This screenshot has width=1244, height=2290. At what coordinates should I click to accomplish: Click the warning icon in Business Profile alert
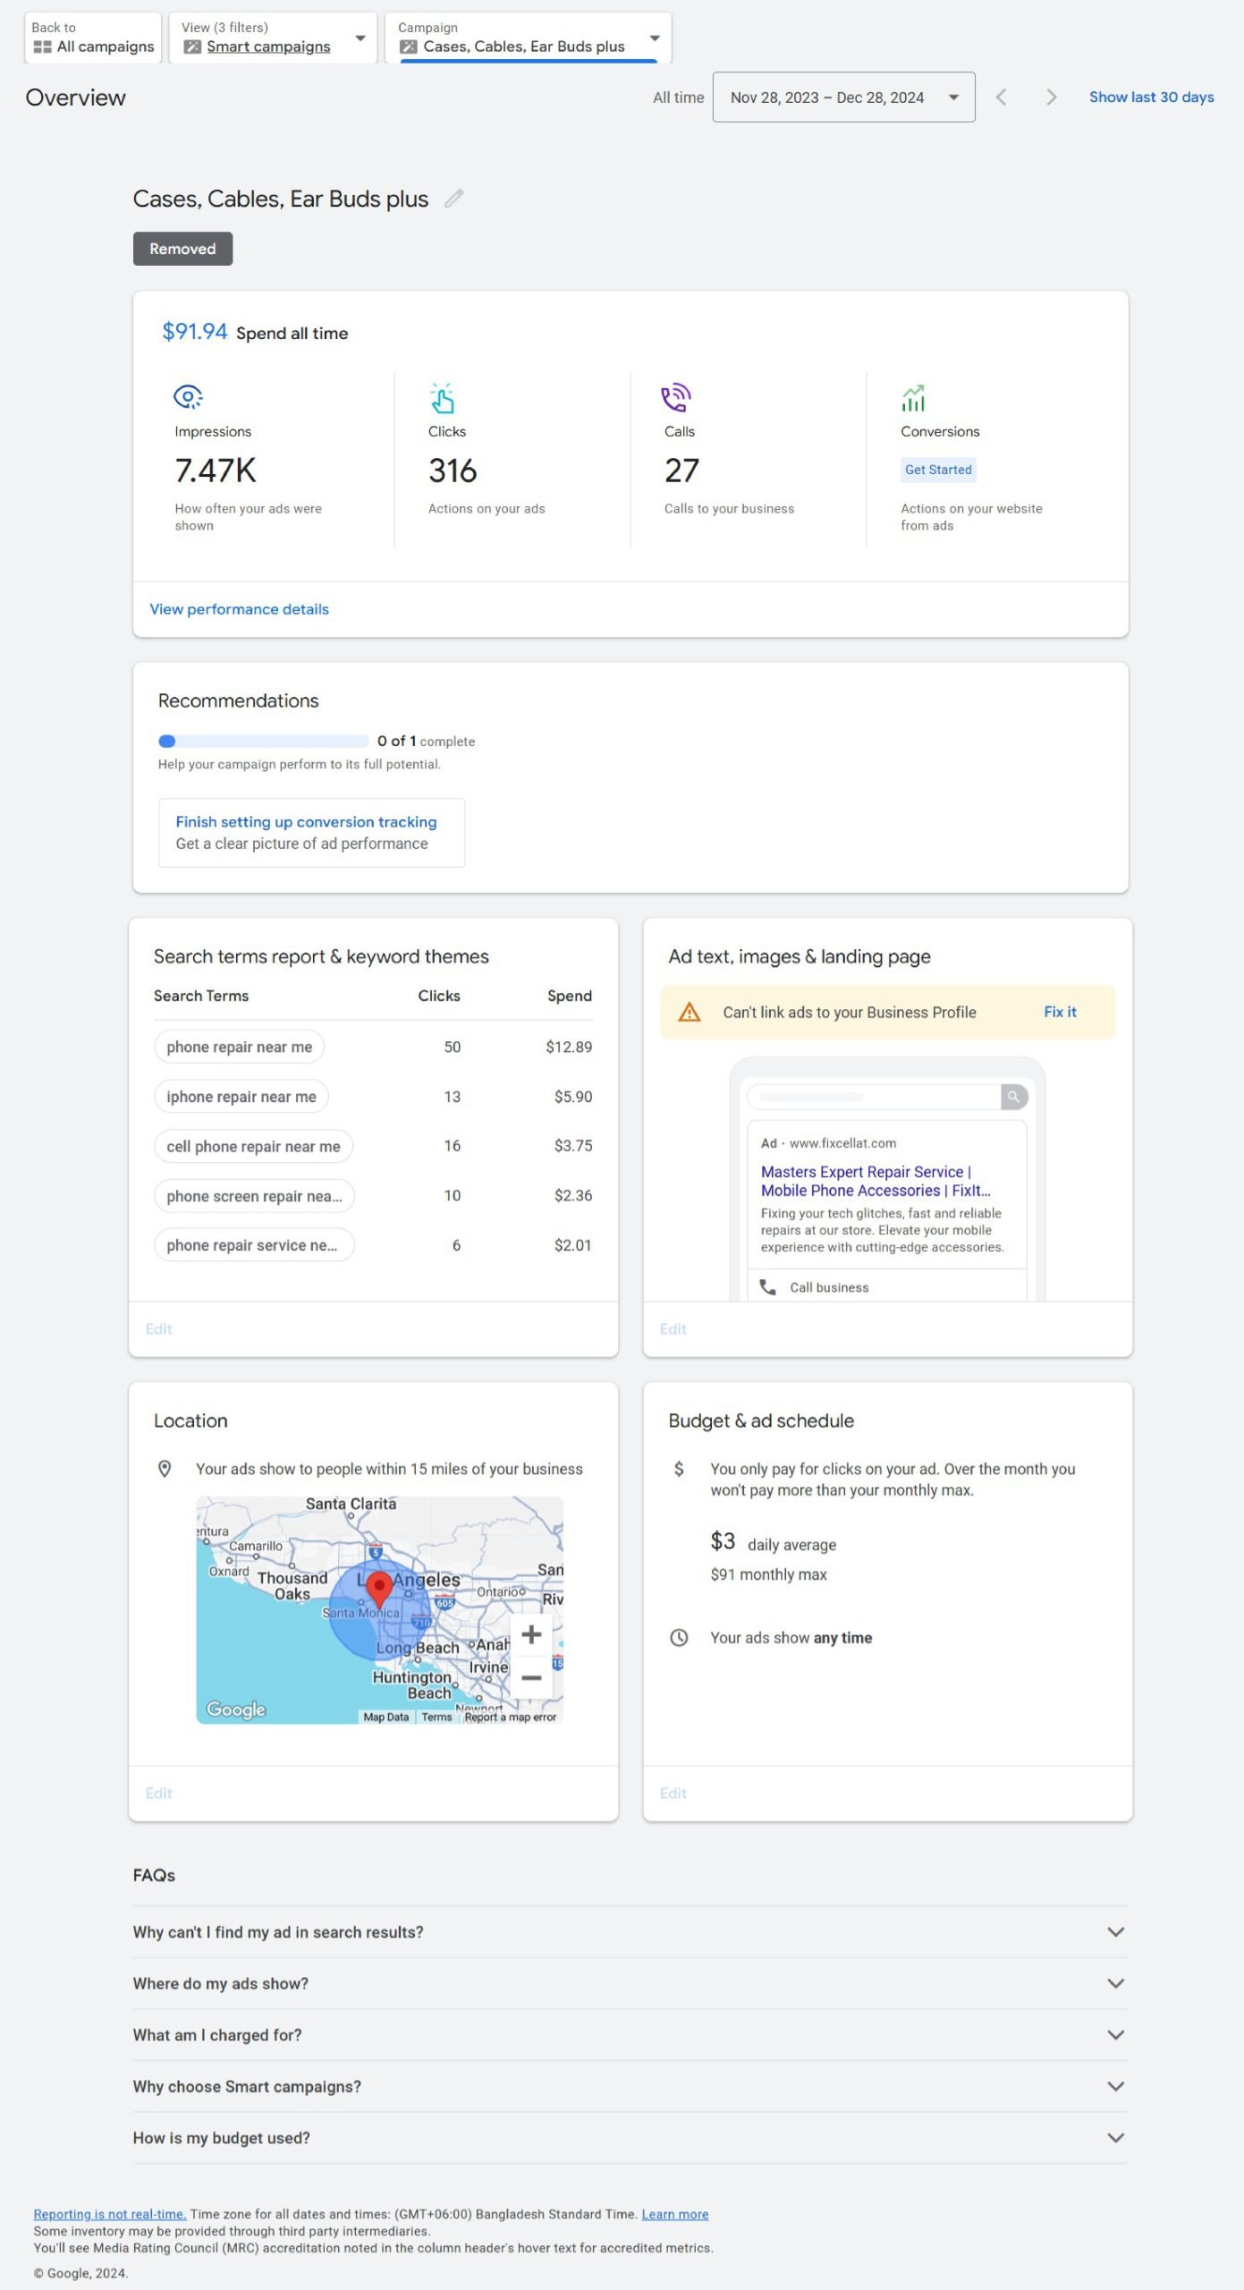coord(689,1012)
